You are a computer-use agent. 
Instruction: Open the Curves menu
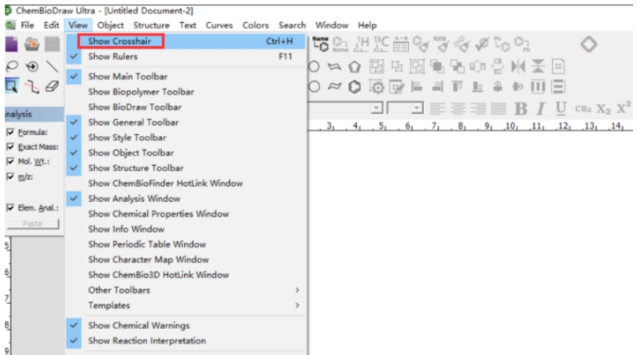coord(219,25)
